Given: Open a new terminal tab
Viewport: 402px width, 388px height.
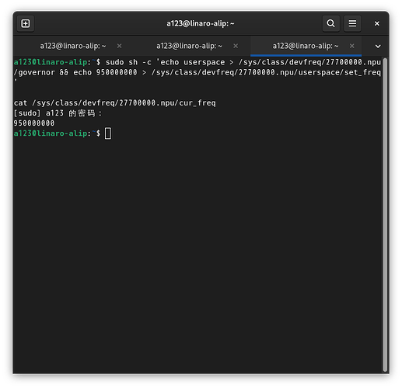Looking at the screenshot, I should pyautogui.click(x=26, y=23).
